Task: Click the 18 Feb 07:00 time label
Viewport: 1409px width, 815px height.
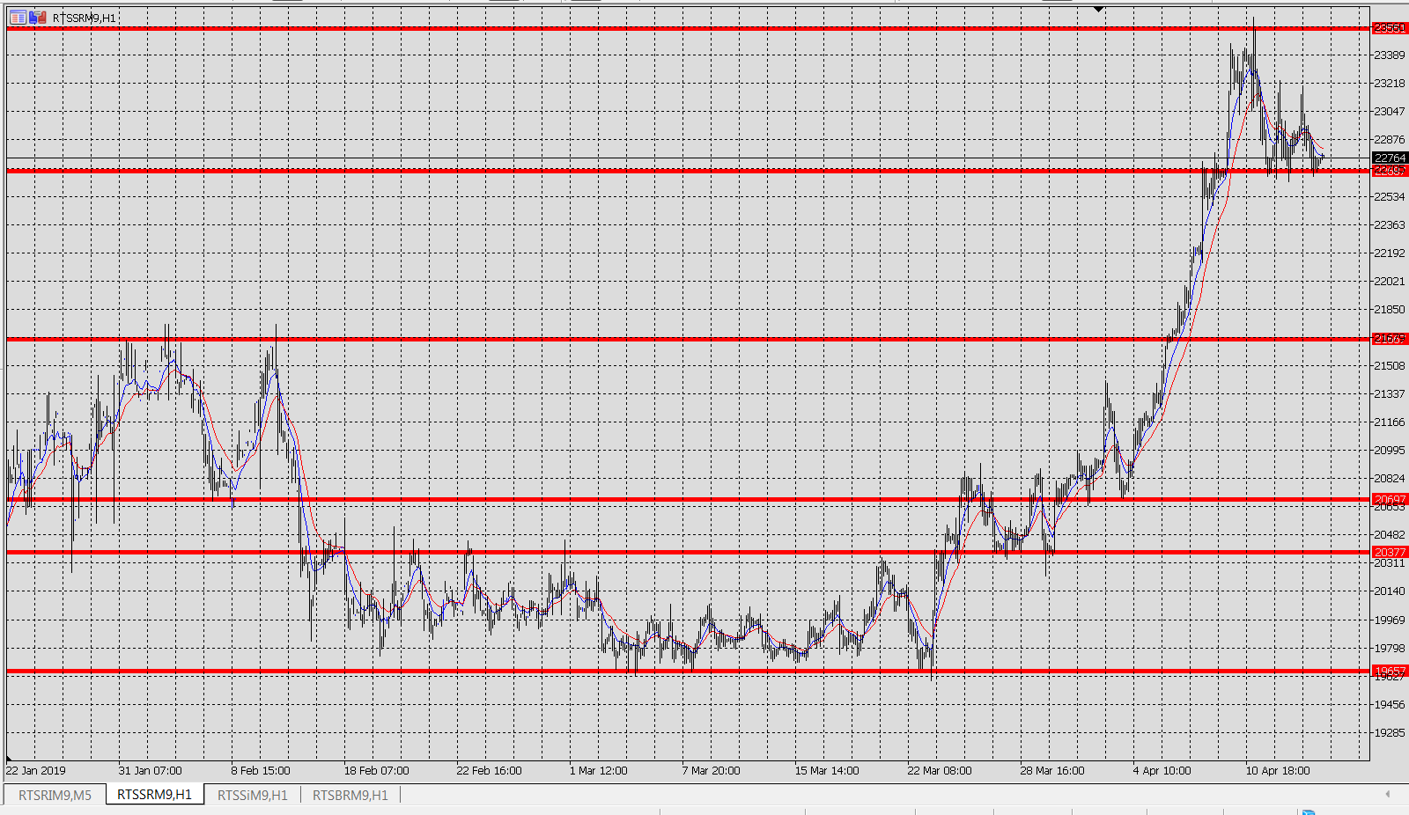Action: [x=377, y=771]
